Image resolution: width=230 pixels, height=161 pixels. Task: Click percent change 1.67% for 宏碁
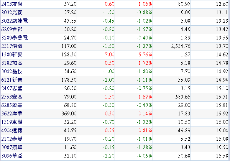click(x=145, y=97)
